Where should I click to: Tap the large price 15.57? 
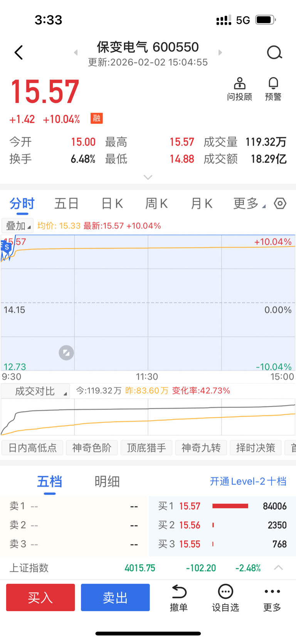[45, 92]
